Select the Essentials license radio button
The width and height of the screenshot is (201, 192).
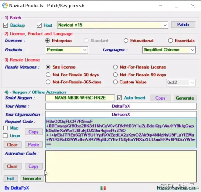coord(170,41)
